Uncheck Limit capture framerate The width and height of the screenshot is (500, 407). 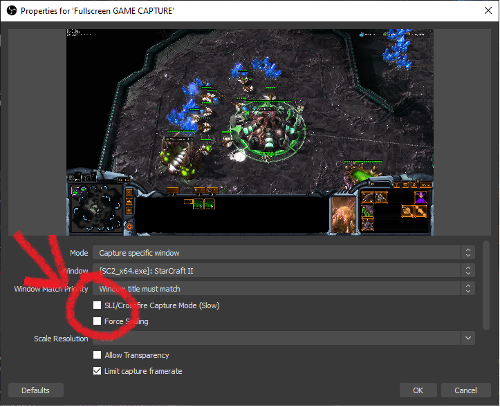97,370
